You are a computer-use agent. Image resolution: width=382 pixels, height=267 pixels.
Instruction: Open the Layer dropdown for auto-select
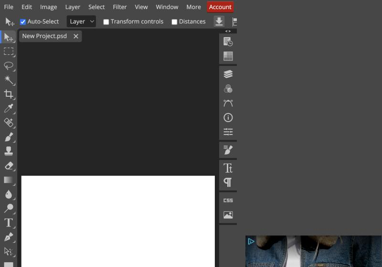pos(81,21)
